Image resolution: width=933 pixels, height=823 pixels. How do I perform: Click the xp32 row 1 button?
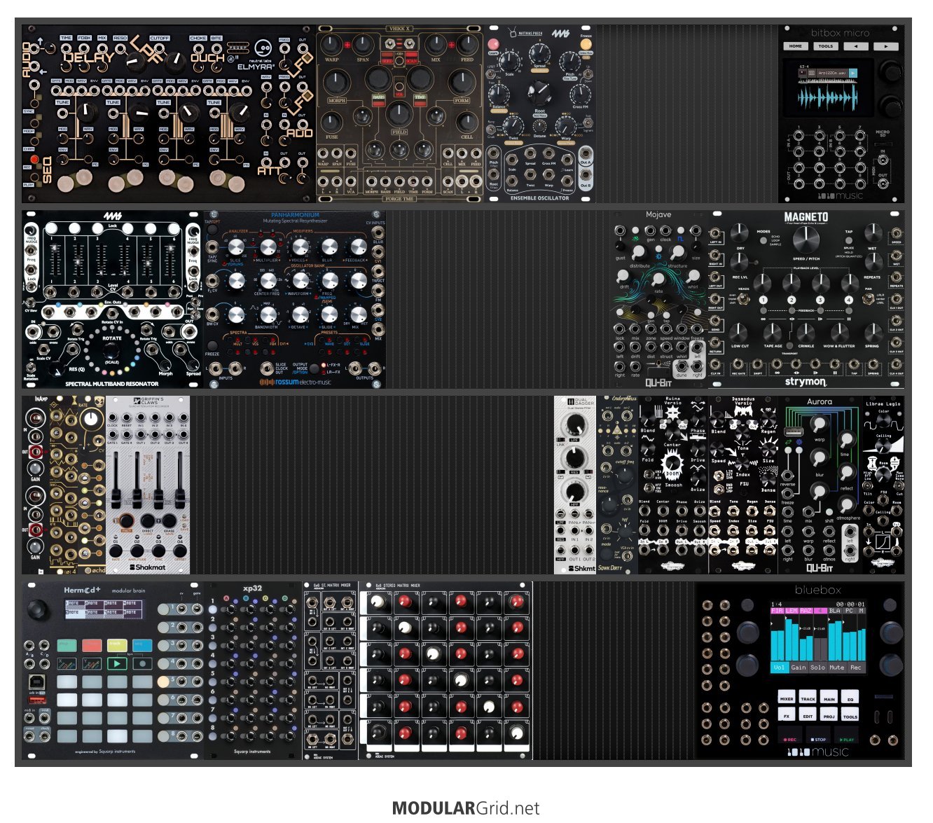(x=213, y=609)
